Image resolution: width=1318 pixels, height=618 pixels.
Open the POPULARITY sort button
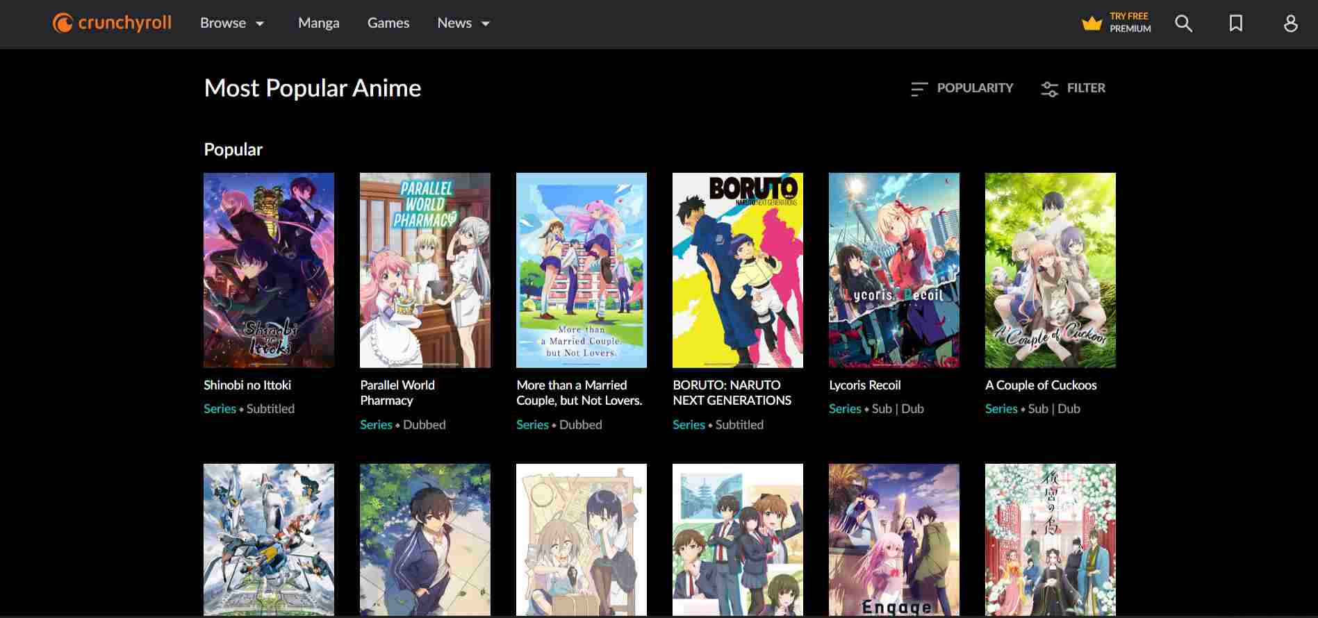(962, 88)
